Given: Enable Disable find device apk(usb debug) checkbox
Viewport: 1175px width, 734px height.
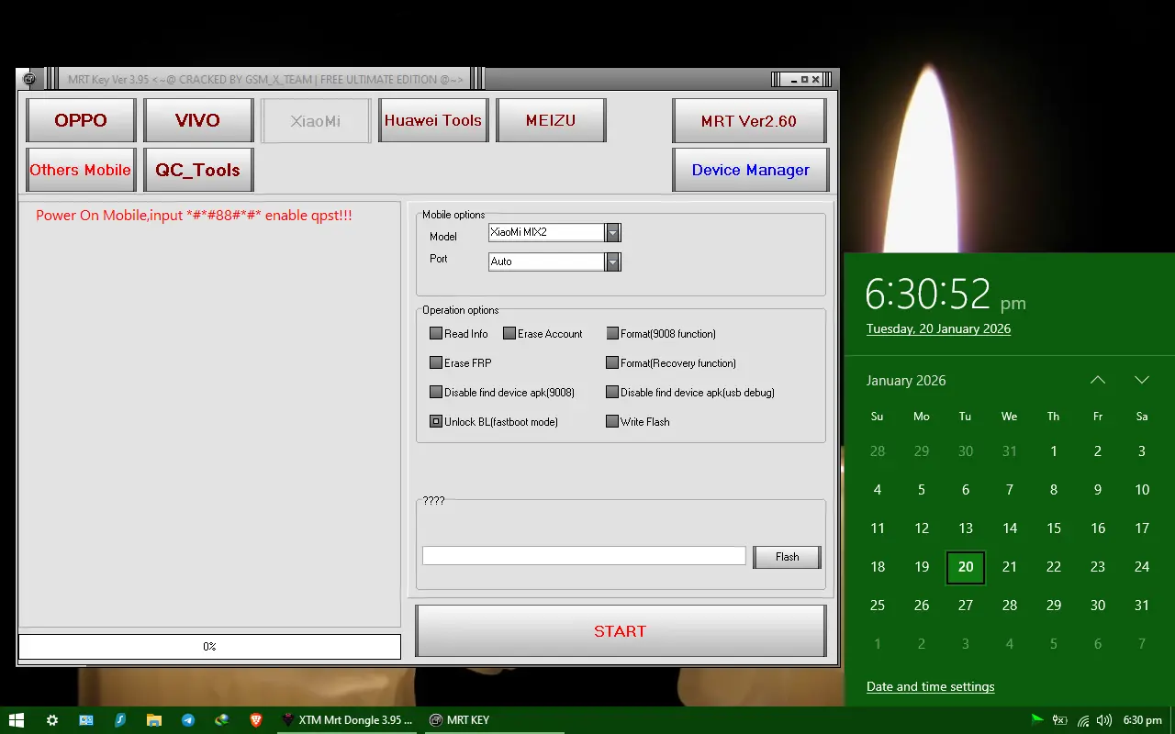Looking at the screenshot, I should pos(612,393).
